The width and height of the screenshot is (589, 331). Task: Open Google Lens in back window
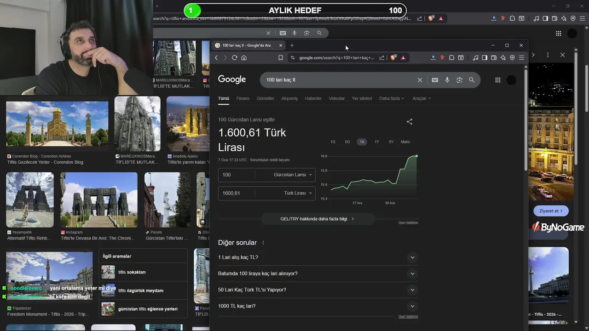(306, 33)
